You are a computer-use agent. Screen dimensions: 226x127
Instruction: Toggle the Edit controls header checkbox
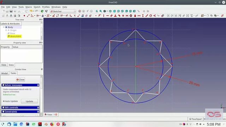click(3, 108)
